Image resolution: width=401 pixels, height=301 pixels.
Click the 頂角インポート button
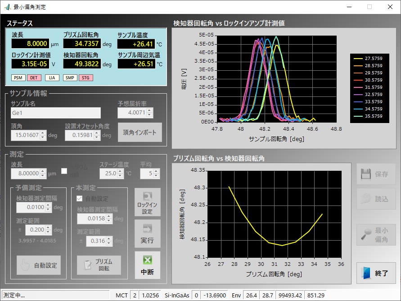pyautogui.click(x=140, y=132)
